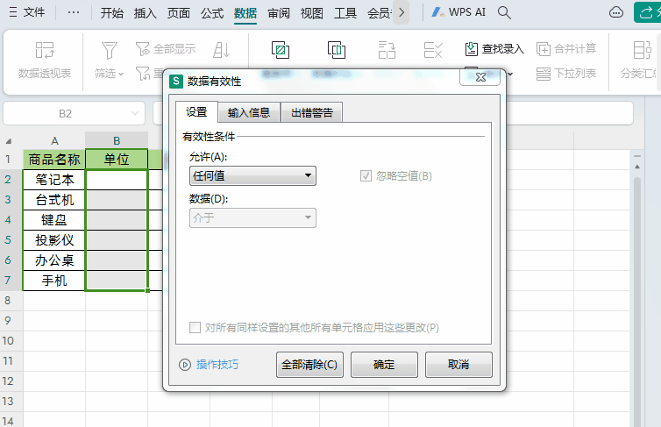The height and width of the screenshot is (427, 661).
Task: Switch to the 页面 ribbon tab
Action: pos(178,13)
